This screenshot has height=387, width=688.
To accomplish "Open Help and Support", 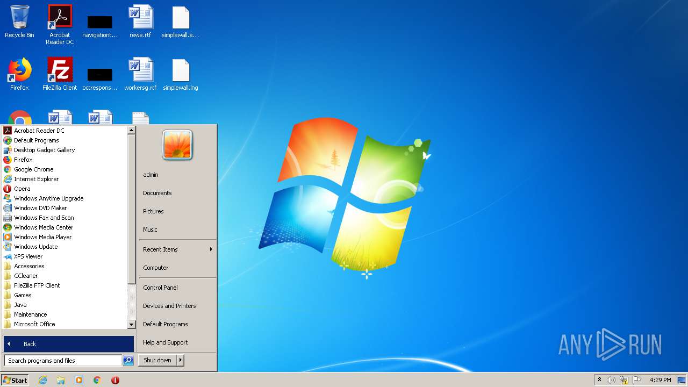I will click(177, 342).
